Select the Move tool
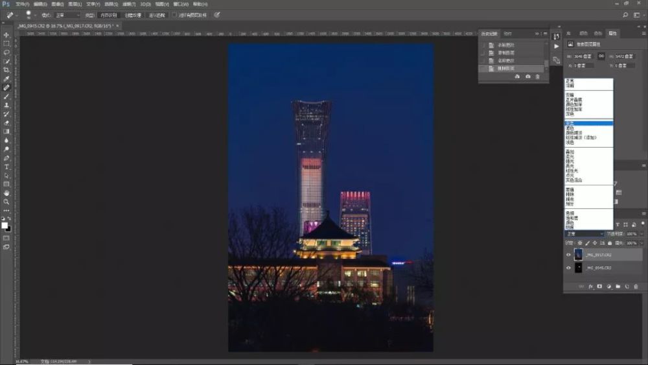This screenshot has width=648, height=365. coord(6,35)
